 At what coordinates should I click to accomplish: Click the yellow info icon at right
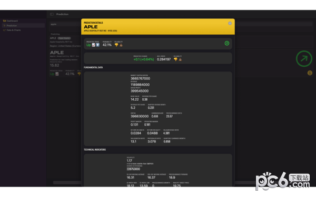pyautogui.click(x=310, y=73)
